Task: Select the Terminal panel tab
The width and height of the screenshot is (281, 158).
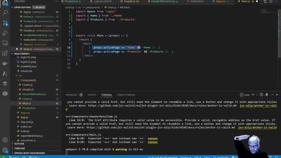Action: (106, 95)
